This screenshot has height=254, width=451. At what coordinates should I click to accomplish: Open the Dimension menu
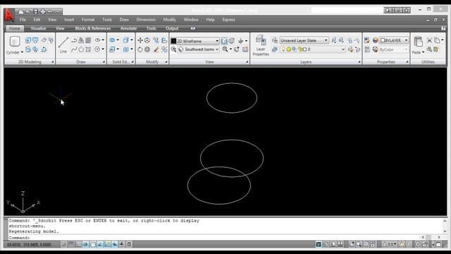click(146, 20)
